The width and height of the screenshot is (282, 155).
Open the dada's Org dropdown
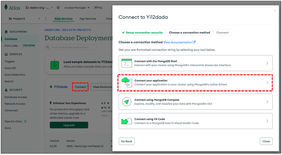pyautogui.click(x=39, y=8)
